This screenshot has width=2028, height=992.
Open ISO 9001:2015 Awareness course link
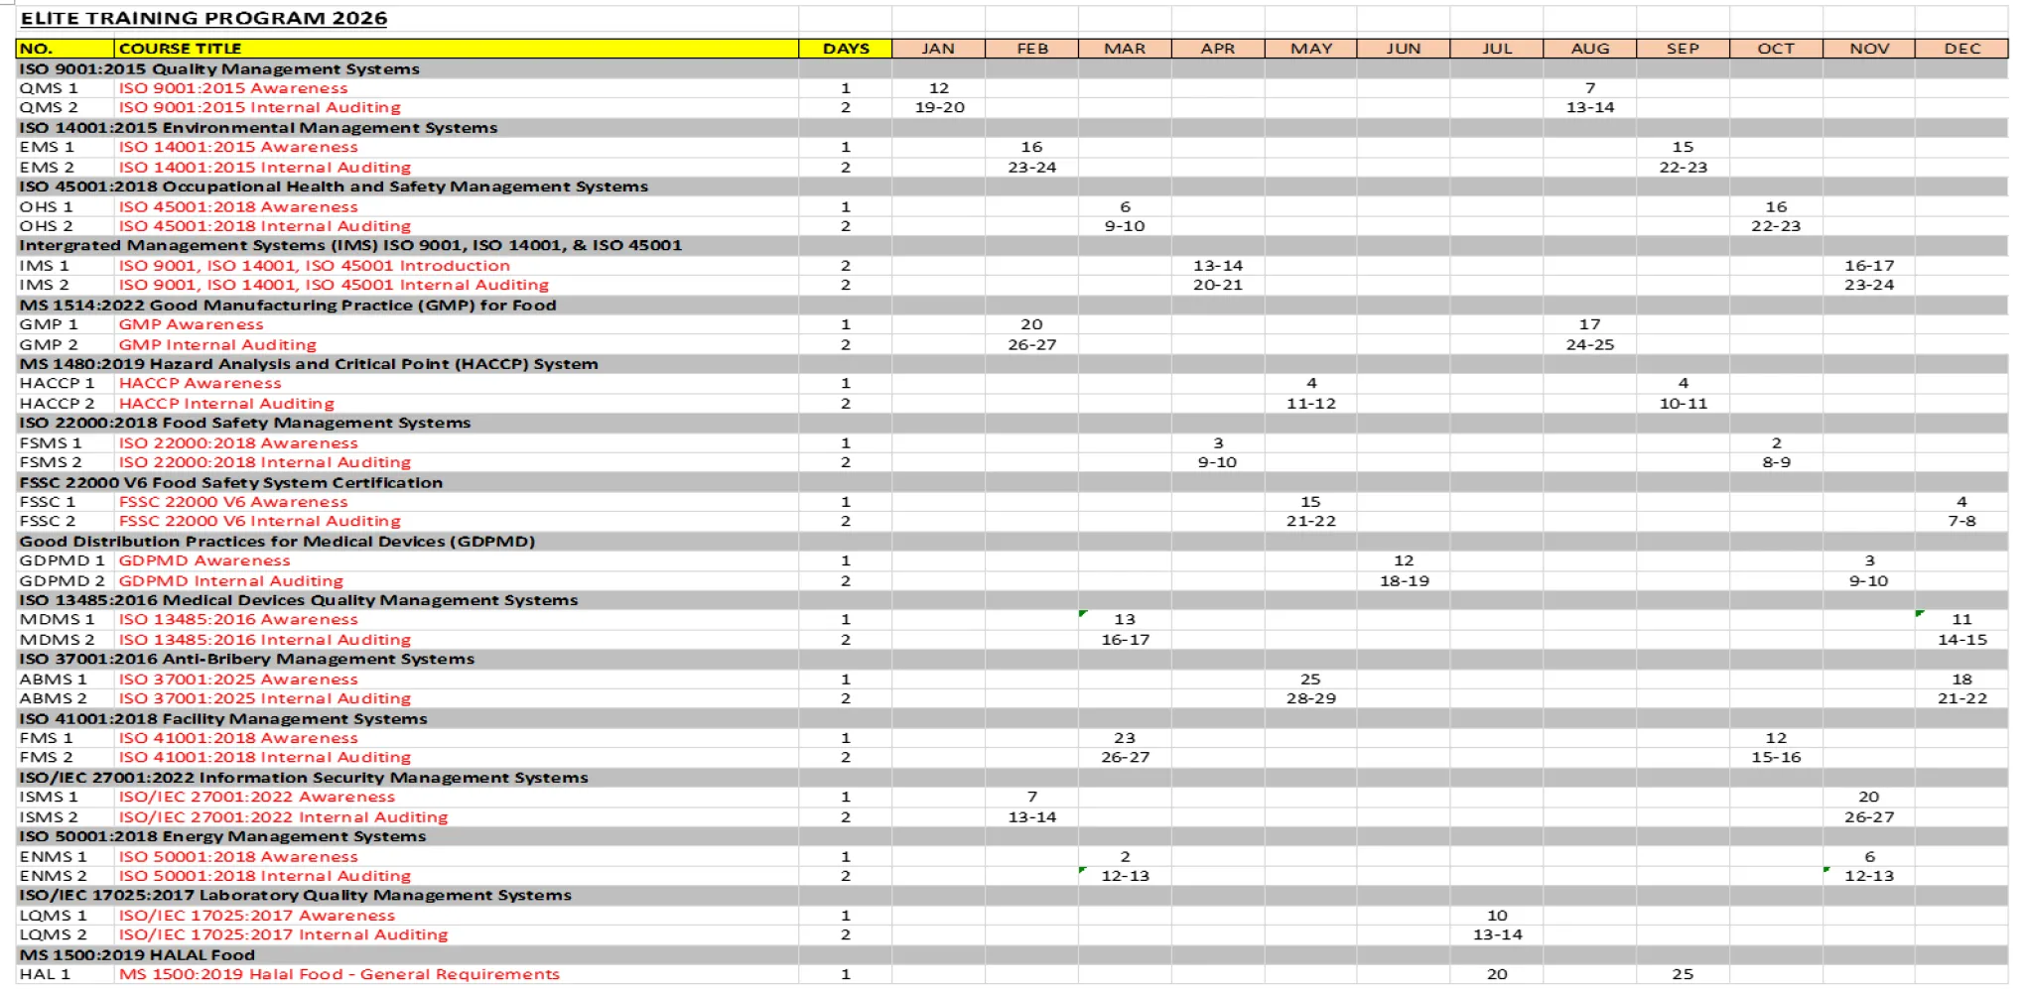click(233, 88)
